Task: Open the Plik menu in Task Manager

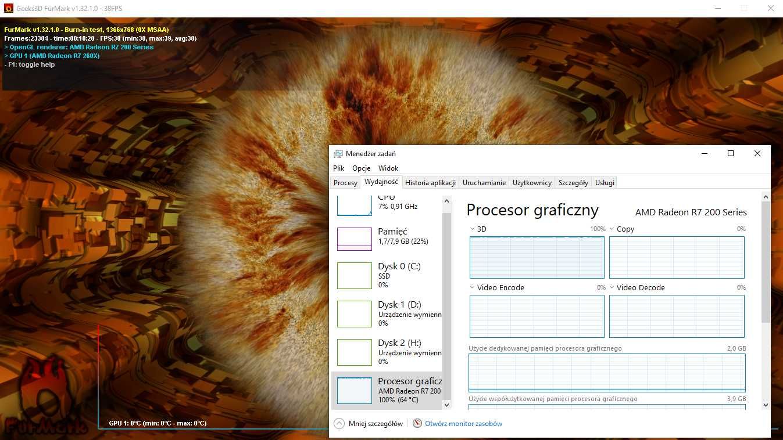Action: pos(339,168)
